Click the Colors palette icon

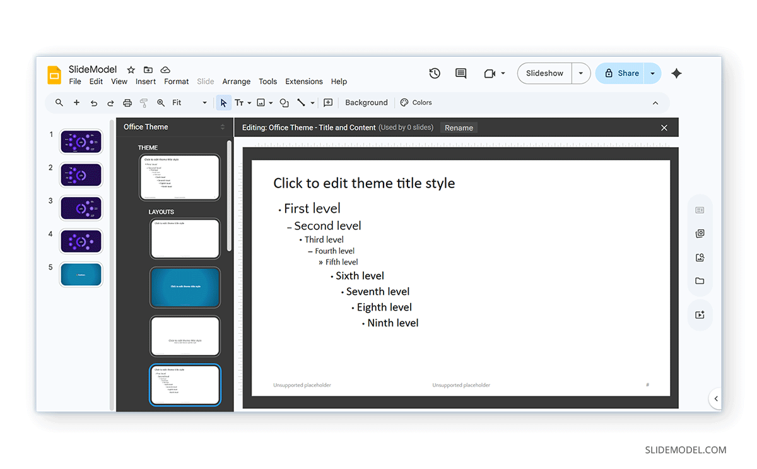point(404,102)
